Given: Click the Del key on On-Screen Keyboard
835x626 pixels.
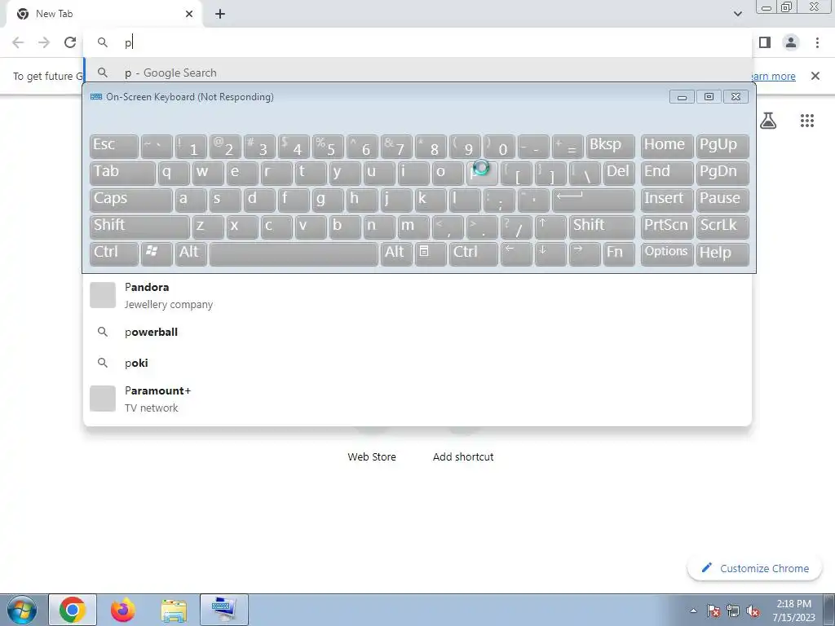Looking at the screenshot, I should 619,173.
